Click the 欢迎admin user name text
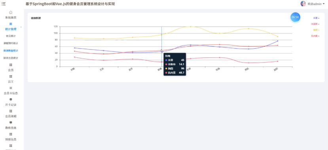This screenshot has width=328, height=150. pos(315,4)
